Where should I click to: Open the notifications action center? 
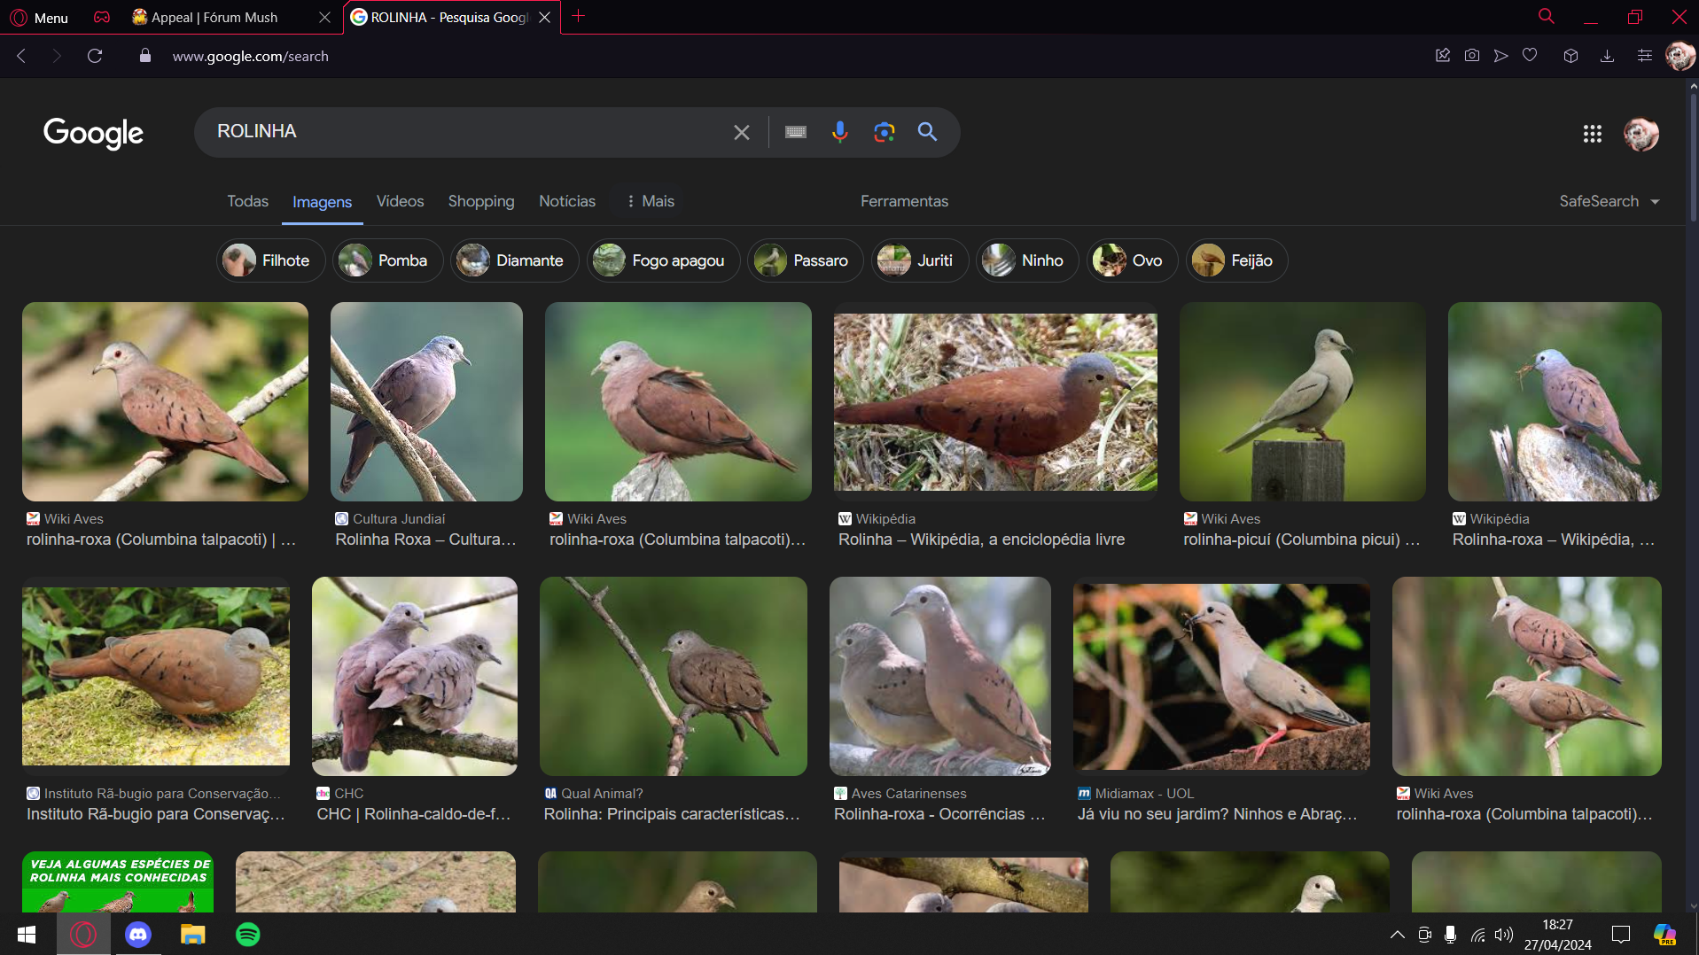click(1621, 935)
